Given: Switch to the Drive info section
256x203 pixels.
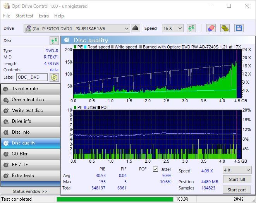Looking at the screenshot, I should tap(30, 121).
